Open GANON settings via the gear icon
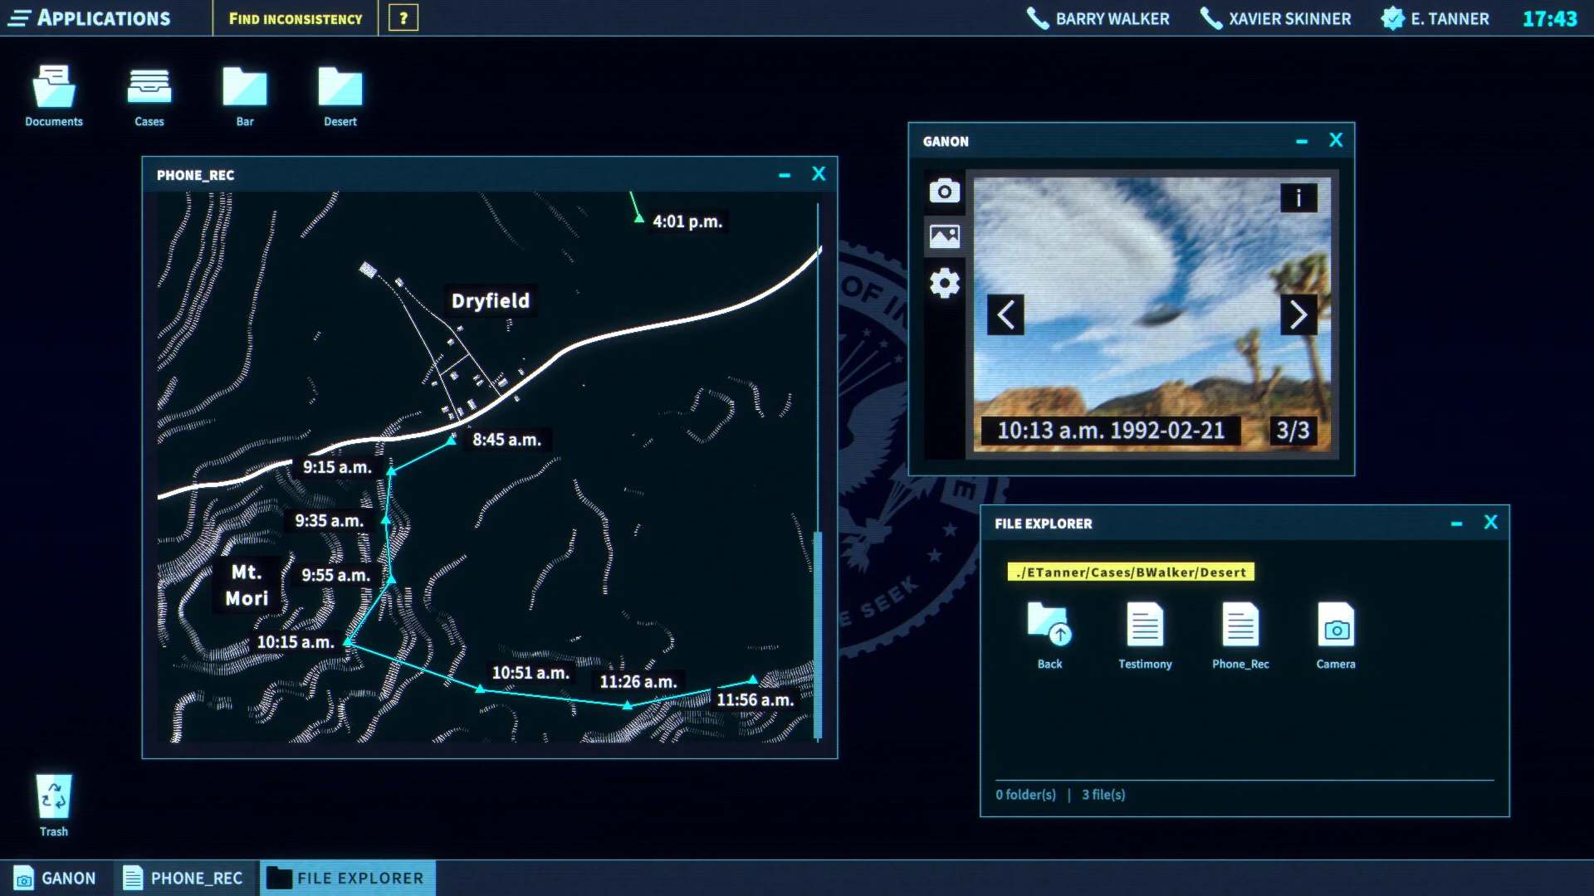Image resolution: width=1594 pixels, height=896 pixels. pyautogui.click(x=944, y=283)
